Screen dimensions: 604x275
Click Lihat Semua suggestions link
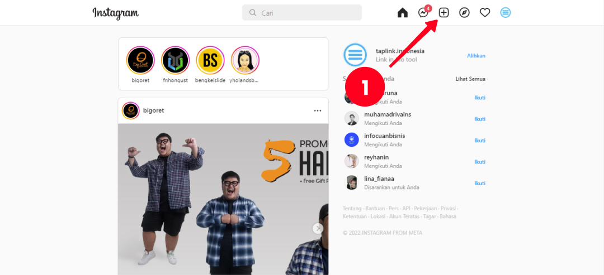click(470, 79)
